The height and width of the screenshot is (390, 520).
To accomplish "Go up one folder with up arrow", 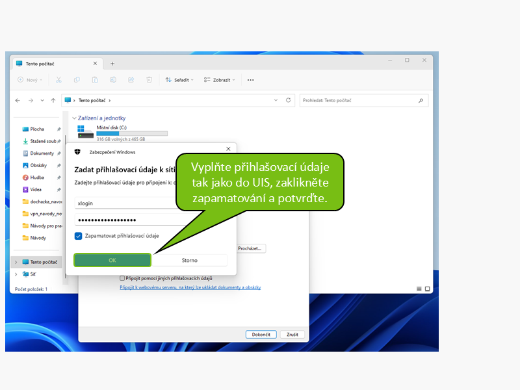I will (53, 101).
